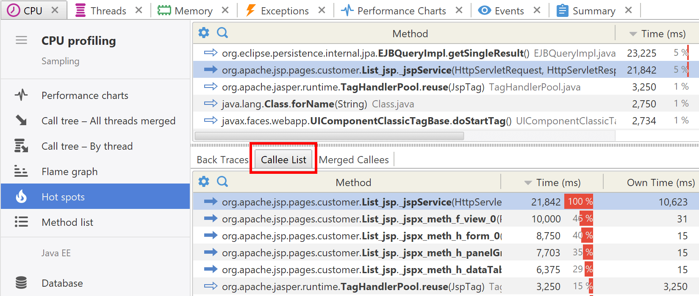The image size is (699, 296).
Task: Close the Performance Charts tab
Action: pos(459,10)
